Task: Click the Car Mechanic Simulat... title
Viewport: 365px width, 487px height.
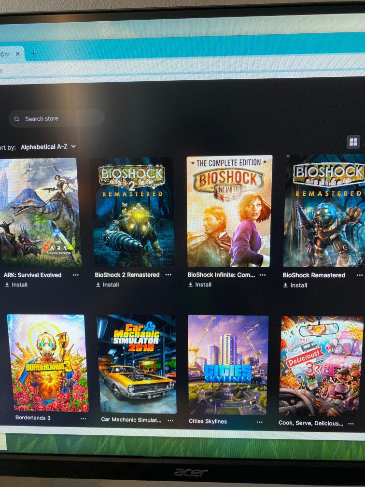Action: [x=131, y=419]
